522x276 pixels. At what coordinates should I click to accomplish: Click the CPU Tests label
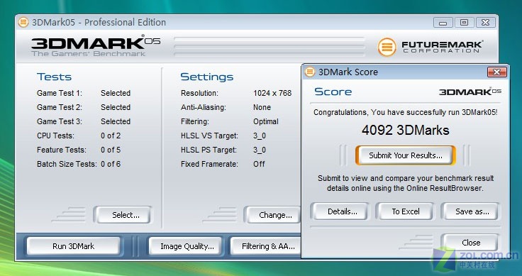point(55,136)
